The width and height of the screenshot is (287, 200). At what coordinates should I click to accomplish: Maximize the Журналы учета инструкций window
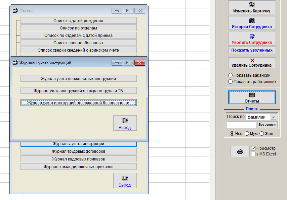pos(128,63)
